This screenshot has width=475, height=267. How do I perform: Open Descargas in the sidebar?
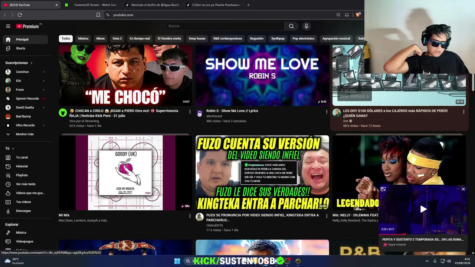[25, 211]
